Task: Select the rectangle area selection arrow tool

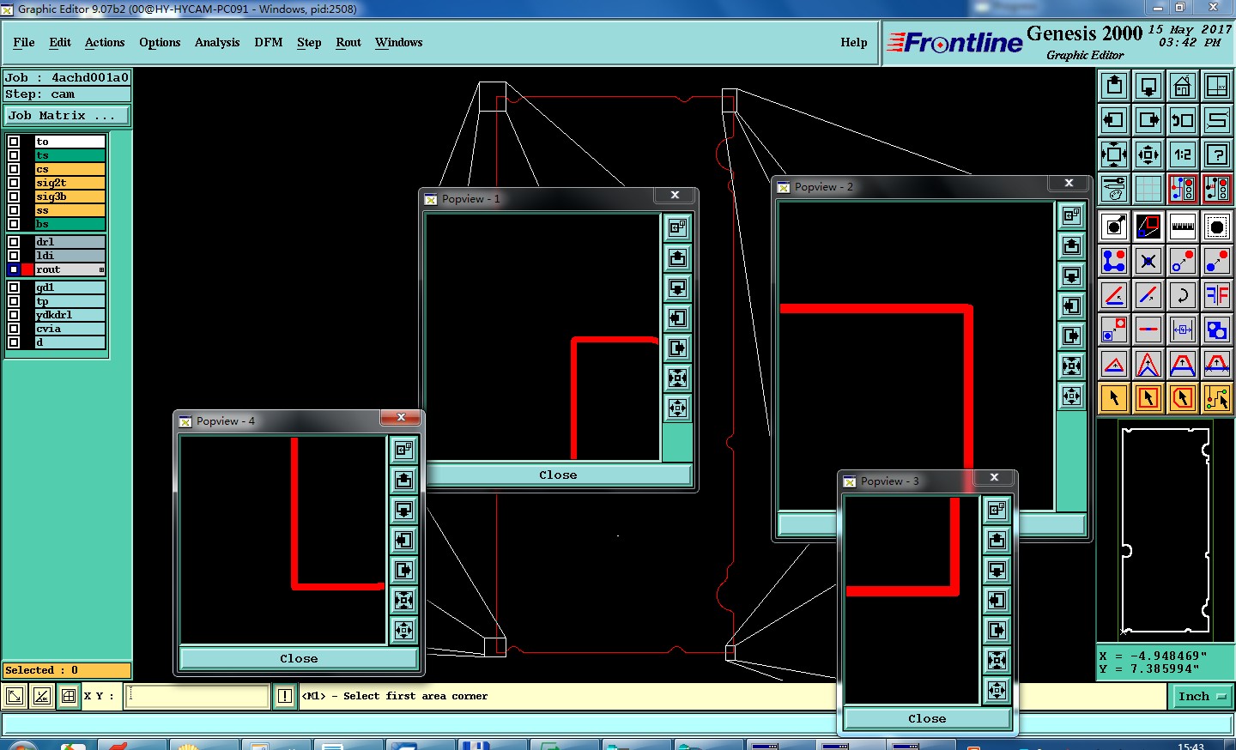Action: 1148,398
